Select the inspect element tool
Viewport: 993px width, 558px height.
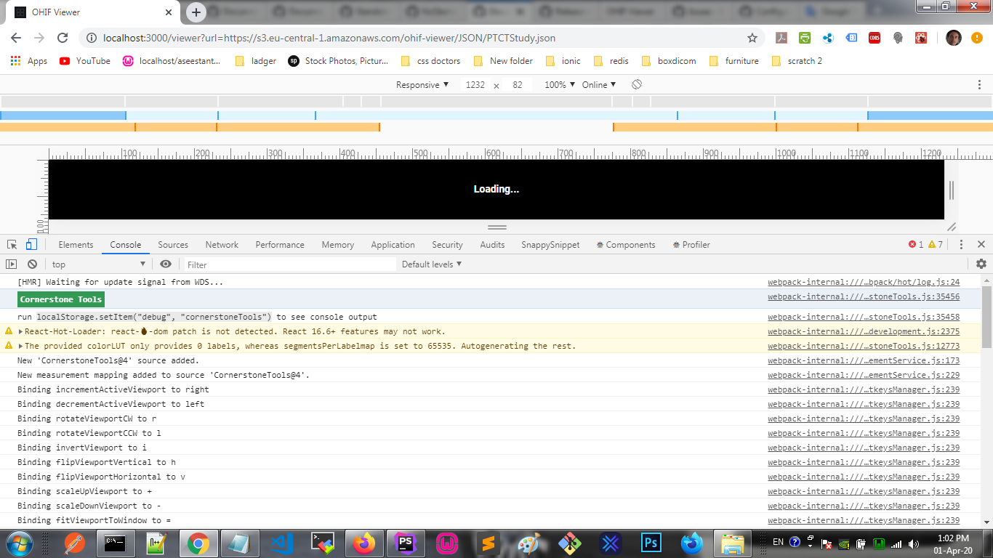12,245
